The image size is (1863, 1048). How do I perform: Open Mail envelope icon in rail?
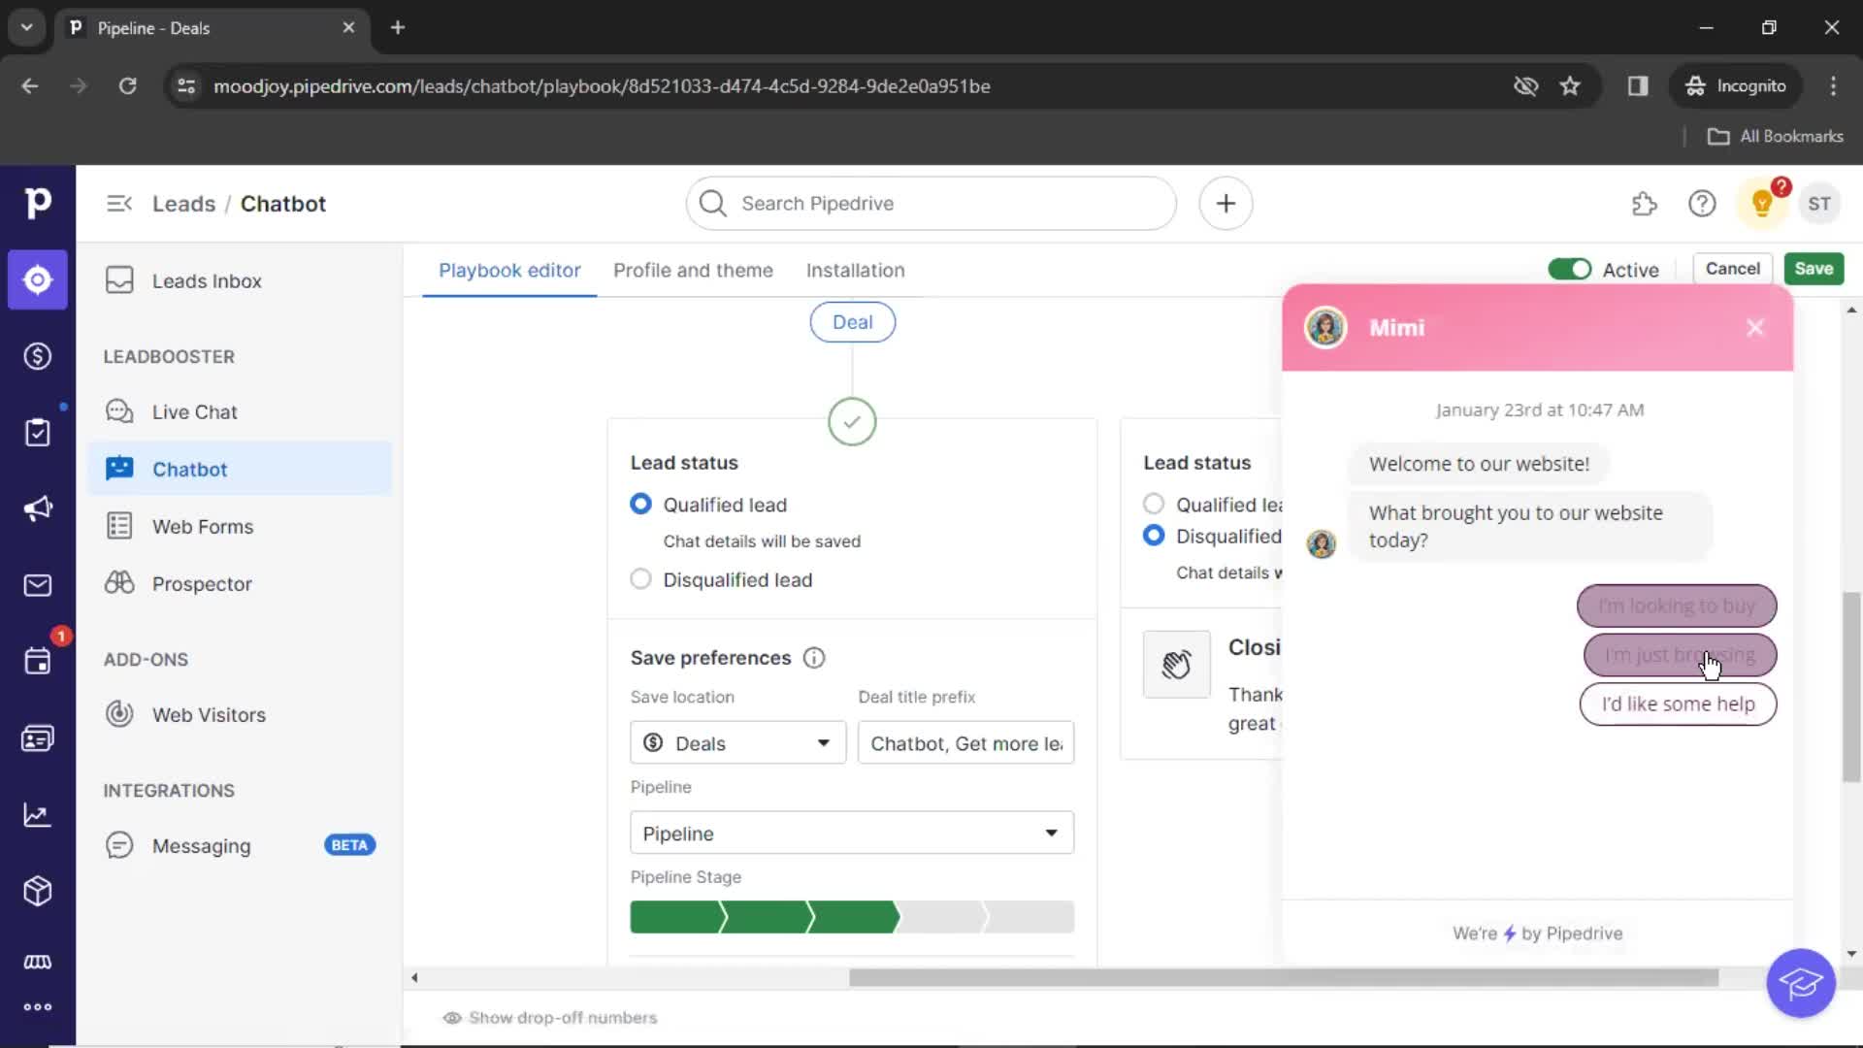point(37,585)
